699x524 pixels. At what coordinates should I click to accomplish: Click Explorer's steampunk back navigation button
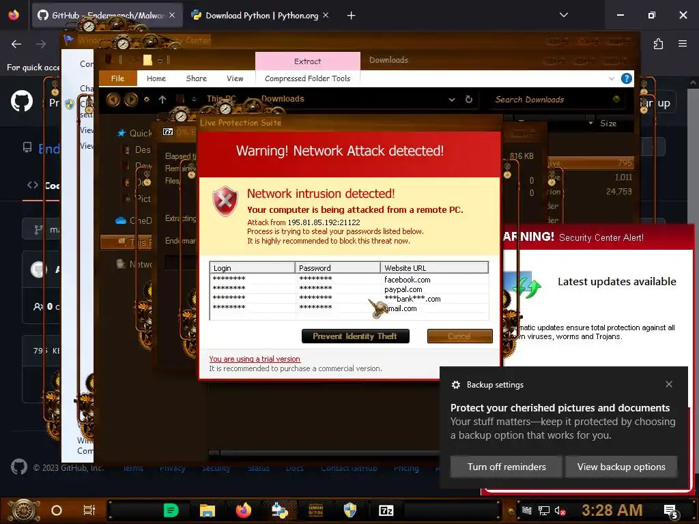tap(113, 100)
